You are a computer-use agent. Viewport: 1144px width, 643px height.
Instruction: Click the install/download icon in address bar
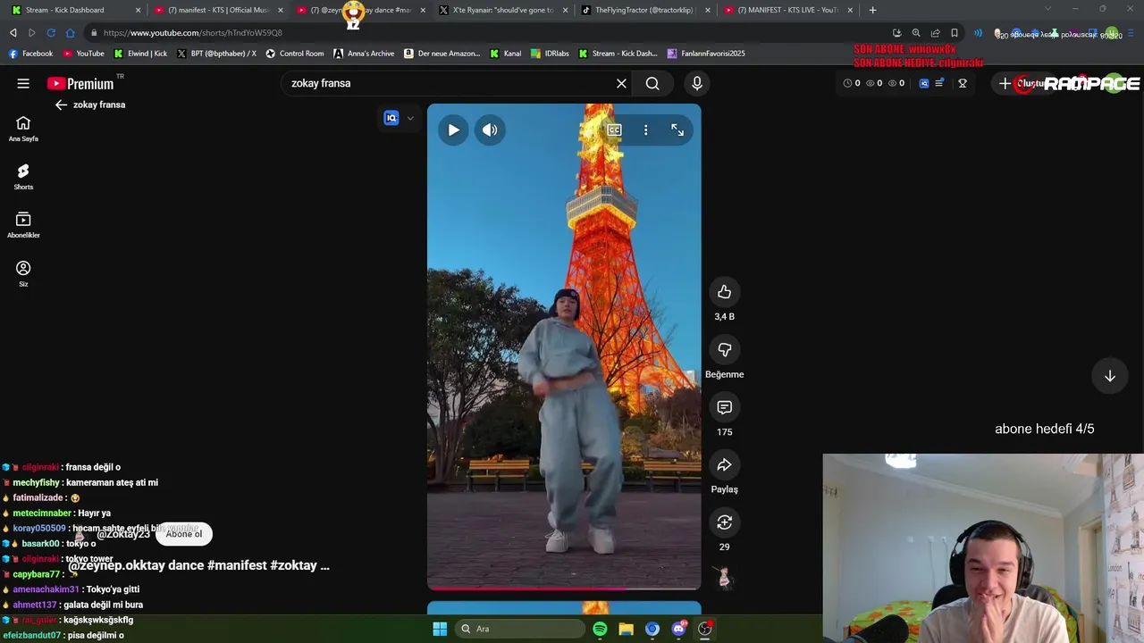(896, 33)
